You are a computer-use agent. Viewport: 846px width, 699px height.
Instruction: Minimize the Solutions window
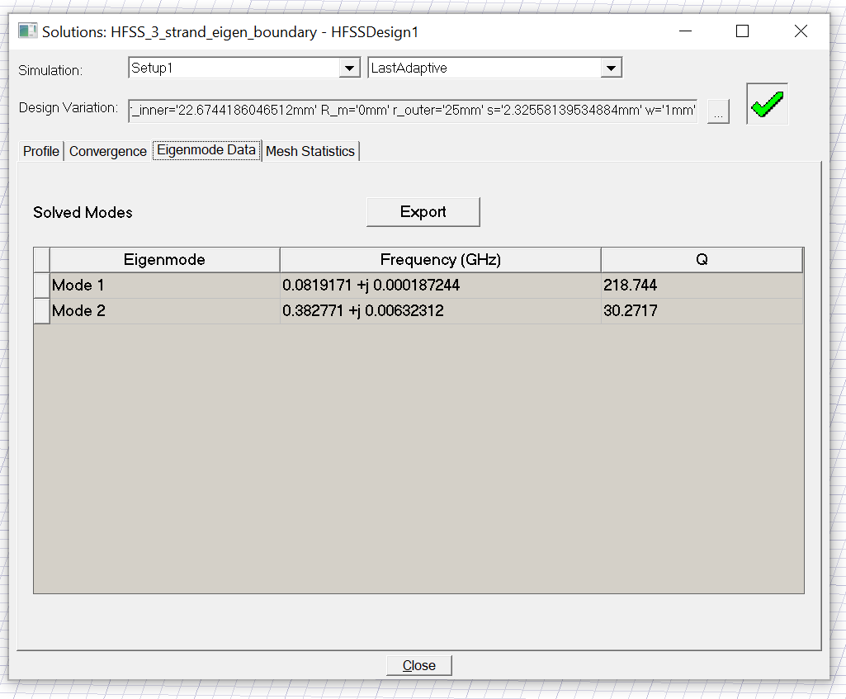click(685, 31)
